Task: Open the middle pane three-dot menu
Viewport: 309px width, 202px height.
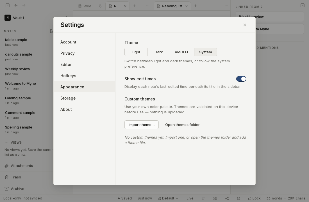Action: [x=147, y=6]
